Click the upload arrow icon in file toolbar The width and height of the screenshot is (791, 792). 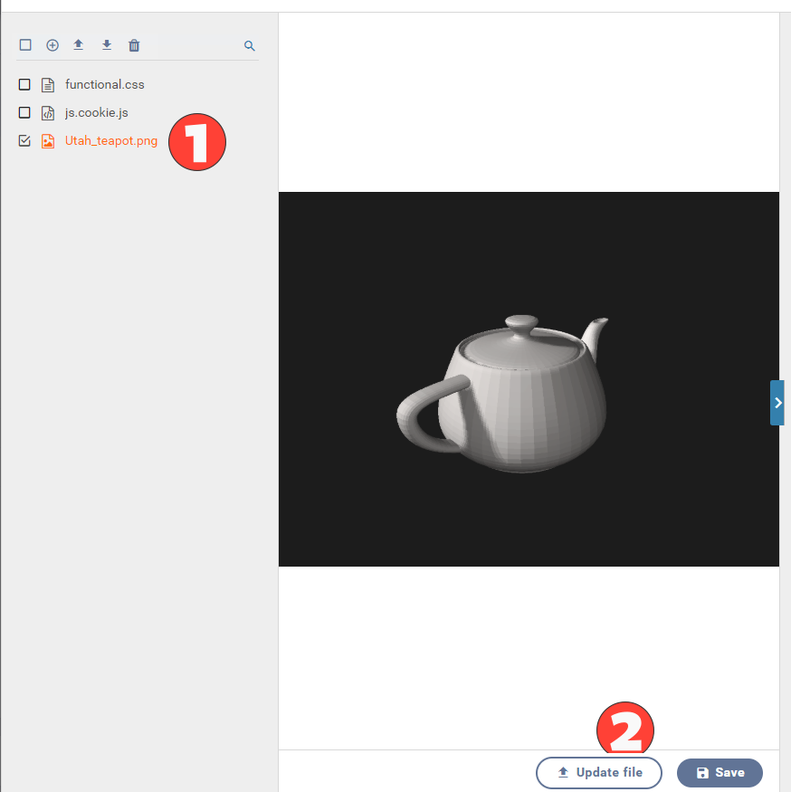pos(79,45)
